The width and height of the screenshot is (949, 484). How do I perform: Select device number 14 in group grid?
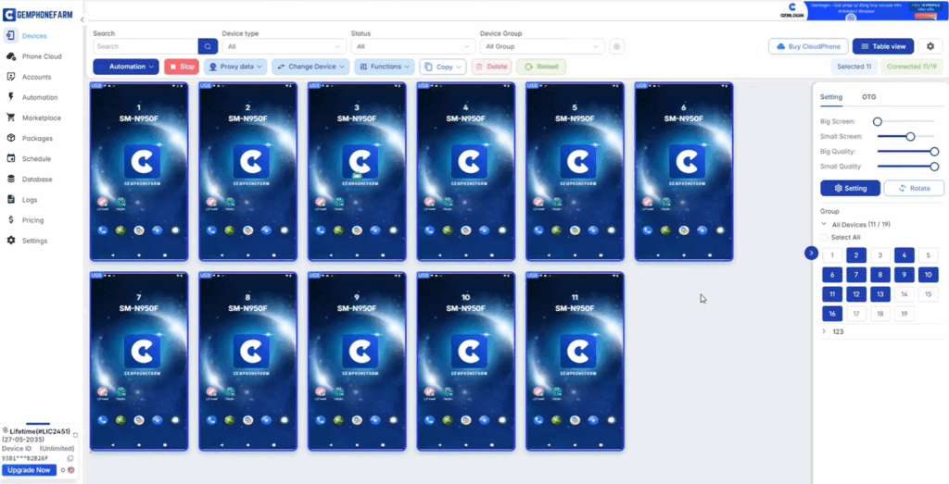pos(905,294)
